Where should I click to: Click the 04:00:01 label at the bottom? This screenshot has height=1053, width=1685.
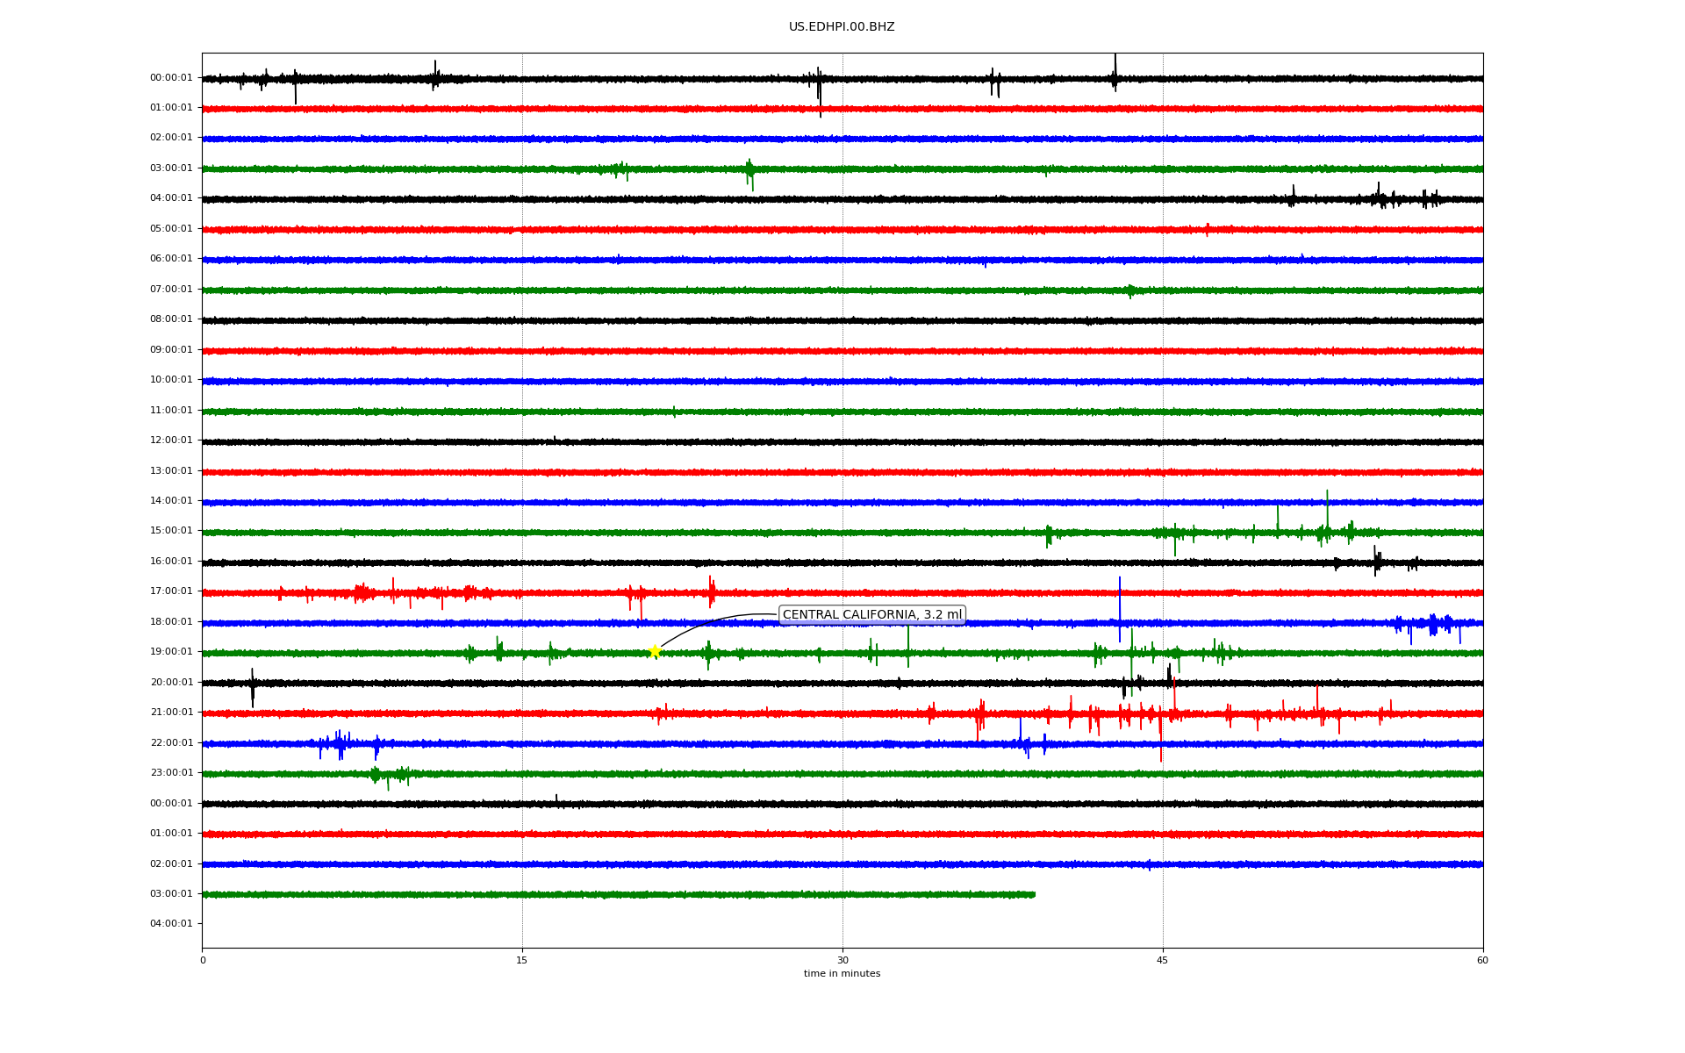pyautogui.click(x=171, y=923)
